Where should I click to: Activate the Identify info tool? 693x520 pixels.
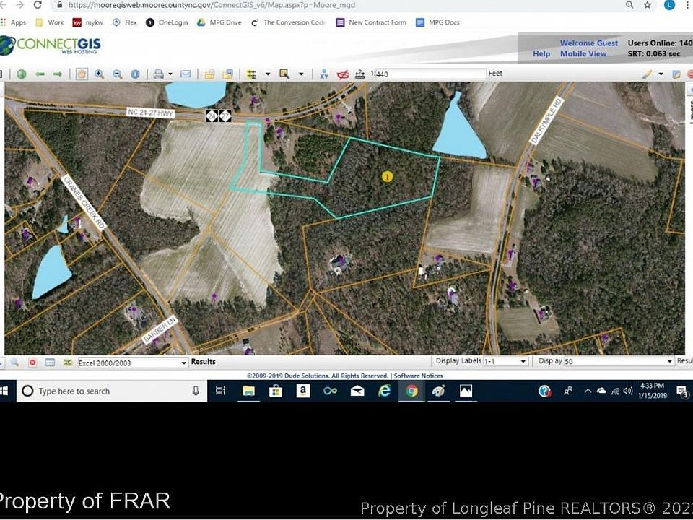click(x=135, y=74)
